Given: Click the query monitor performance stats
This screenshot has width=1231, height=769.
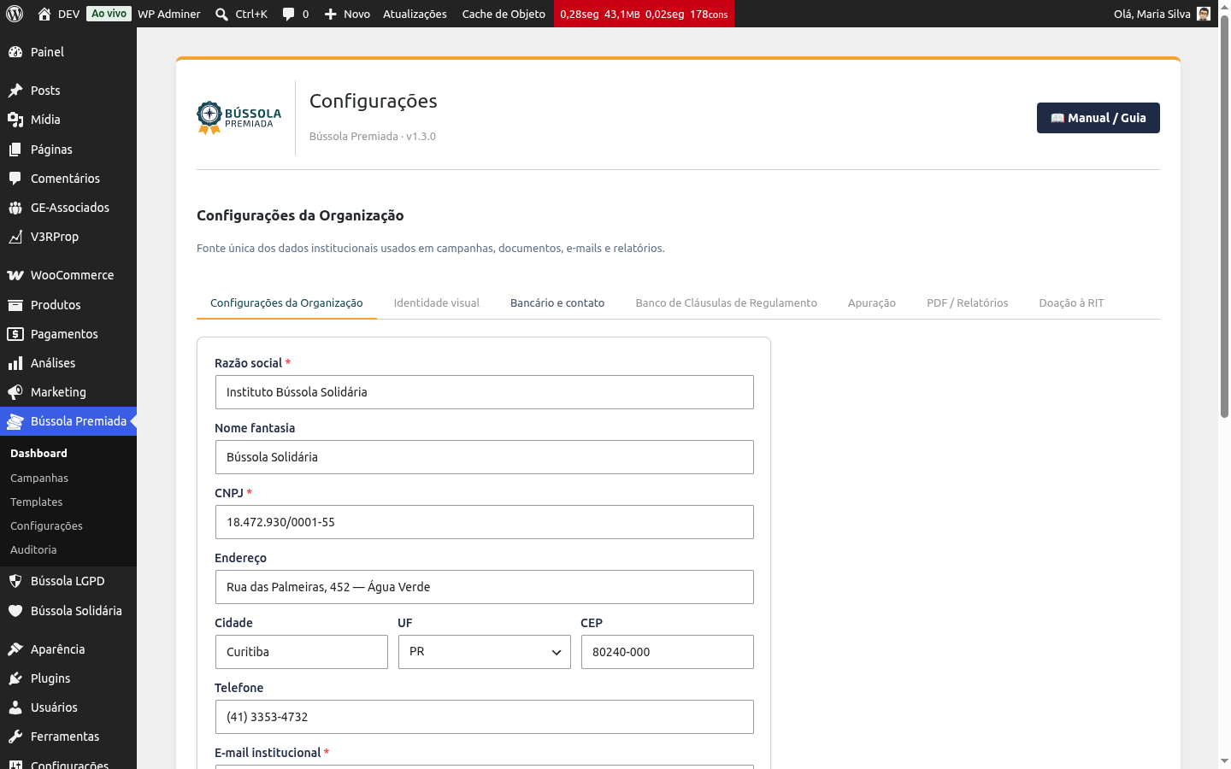Looking at the screenshot, I should 644,15.
